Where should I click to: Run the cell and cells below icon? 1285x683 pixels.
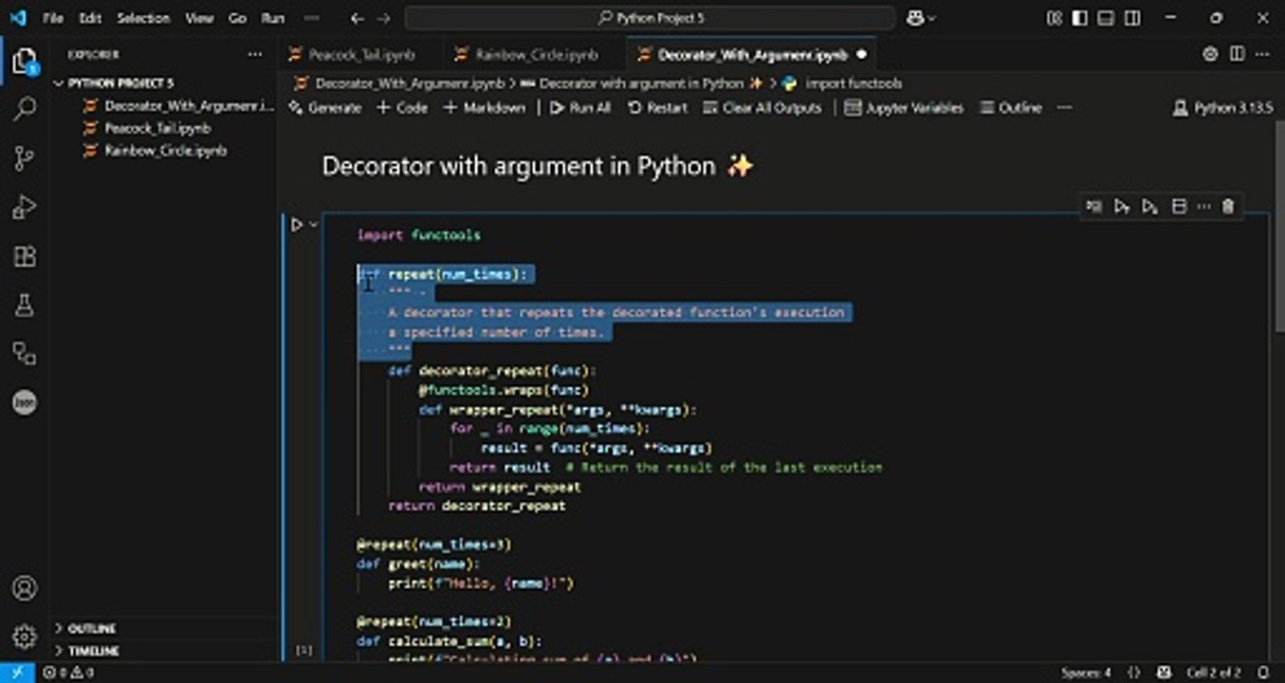[x=1150, y=206]
